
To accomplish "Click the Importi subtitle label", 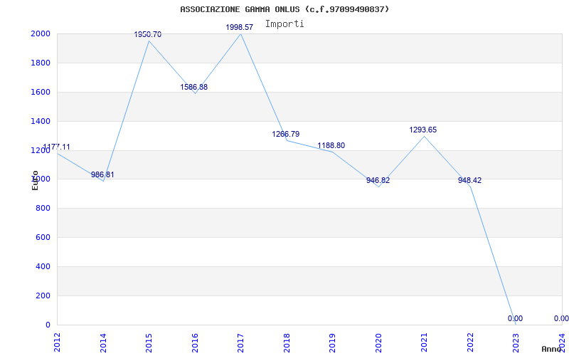I will [284, 24].
